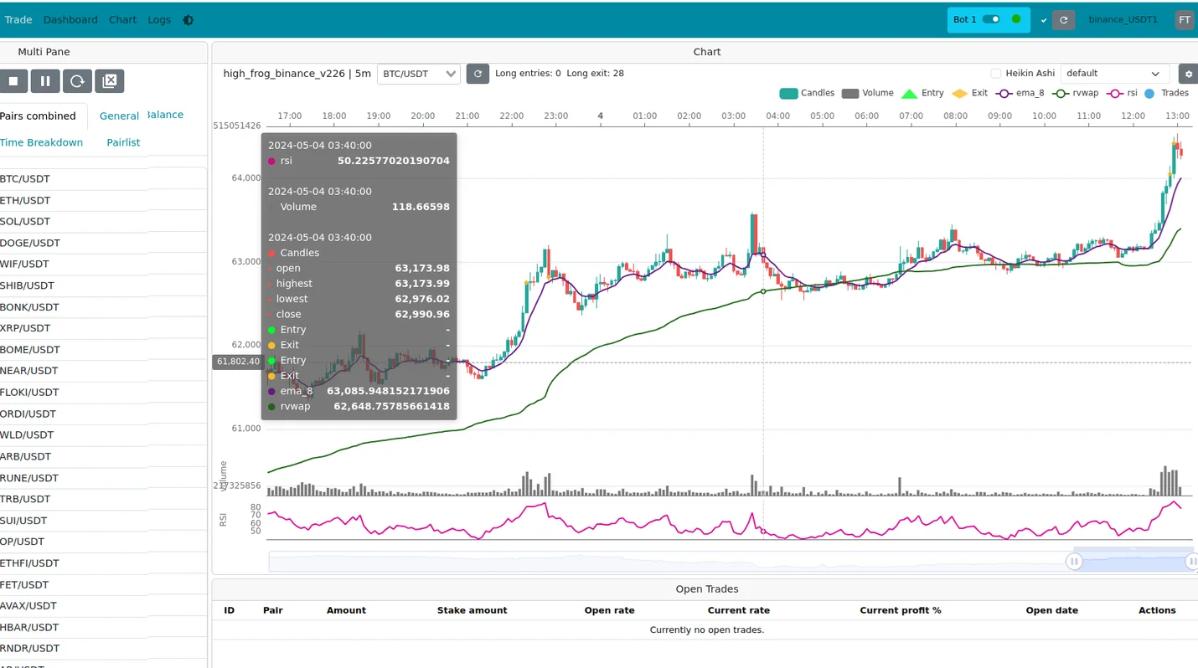Toggle Candles series in chart legend
The image size is (1198, 668).
pyautogui.click(x=807, y=93)
